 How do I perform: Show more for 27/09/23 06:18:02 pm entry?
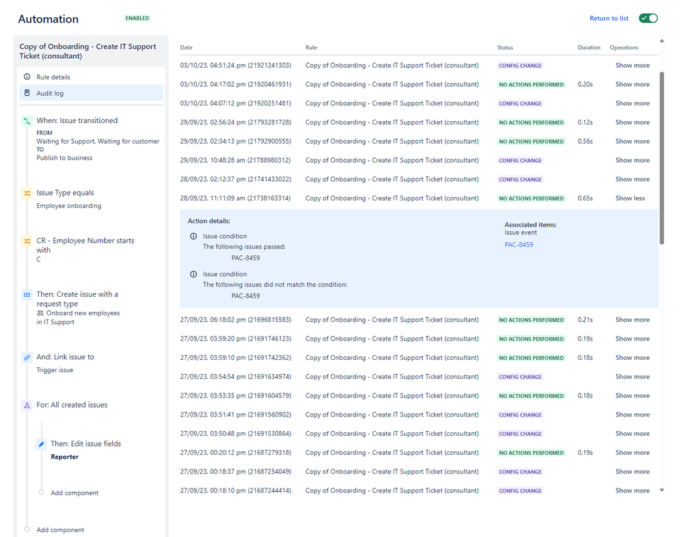[x=632, y=319]
